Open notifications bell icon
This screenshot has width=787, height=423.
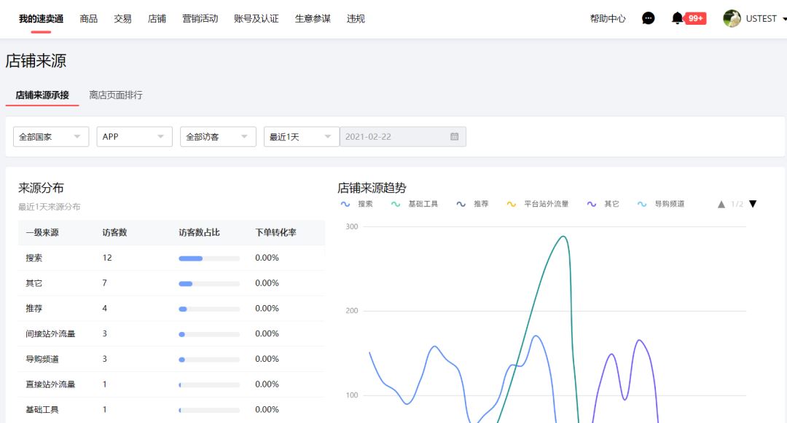677,18
